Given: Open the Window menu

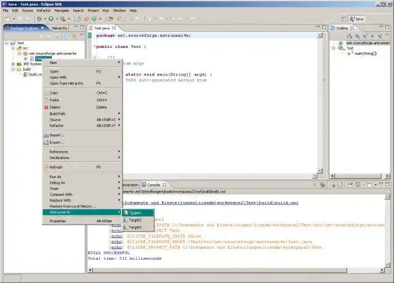Looking at the screenshot, I should pyautogui.click(x=119, y=10).
